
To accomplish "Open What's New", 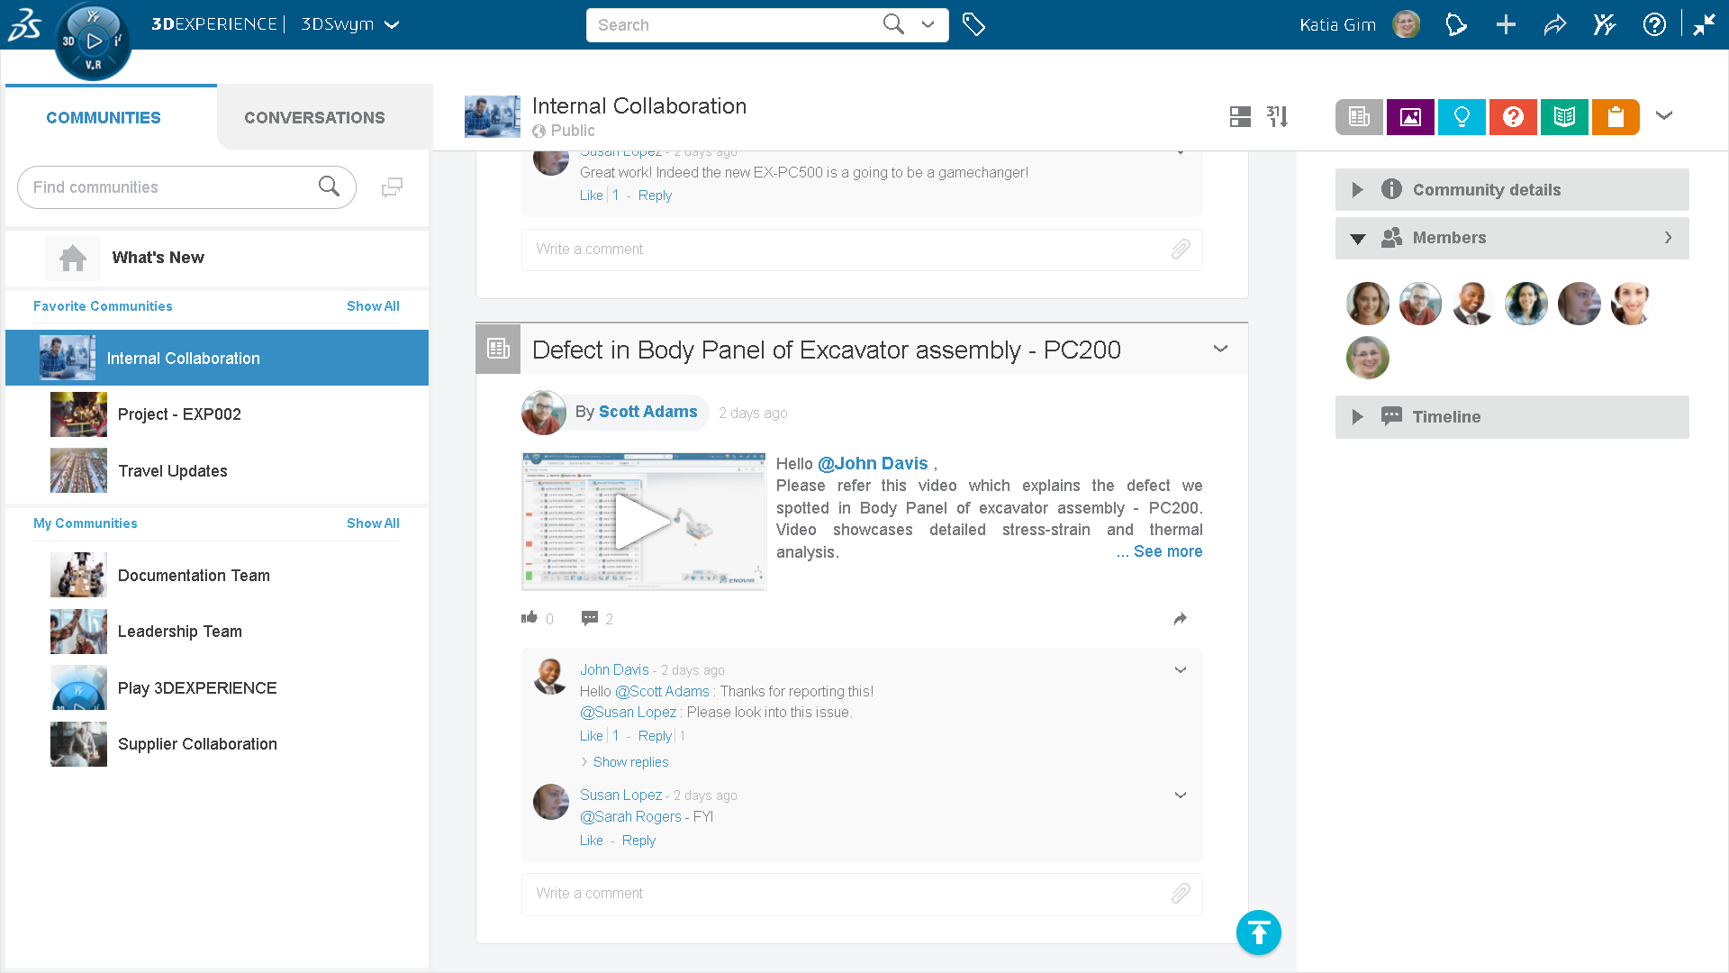I will [217, 258].
